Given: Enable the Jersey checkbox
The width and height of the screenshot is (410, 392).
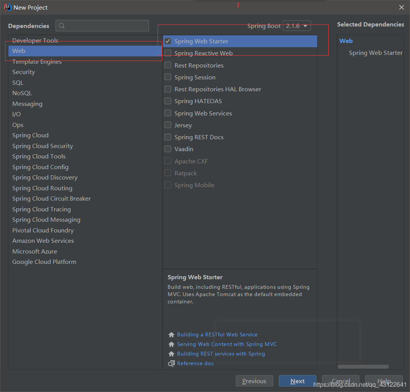Looking at the screenshot, I should 168,125.
